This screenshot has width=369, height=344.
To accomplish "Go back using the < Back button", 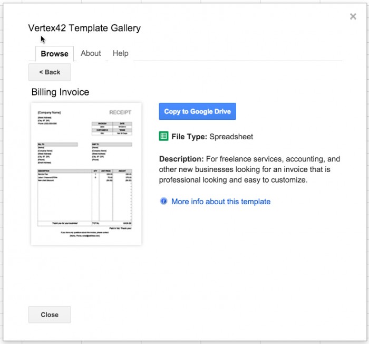I will pos(50,72).
